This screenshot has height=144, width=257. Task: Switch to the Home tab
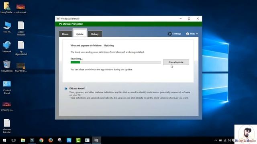tap(65, 34)
